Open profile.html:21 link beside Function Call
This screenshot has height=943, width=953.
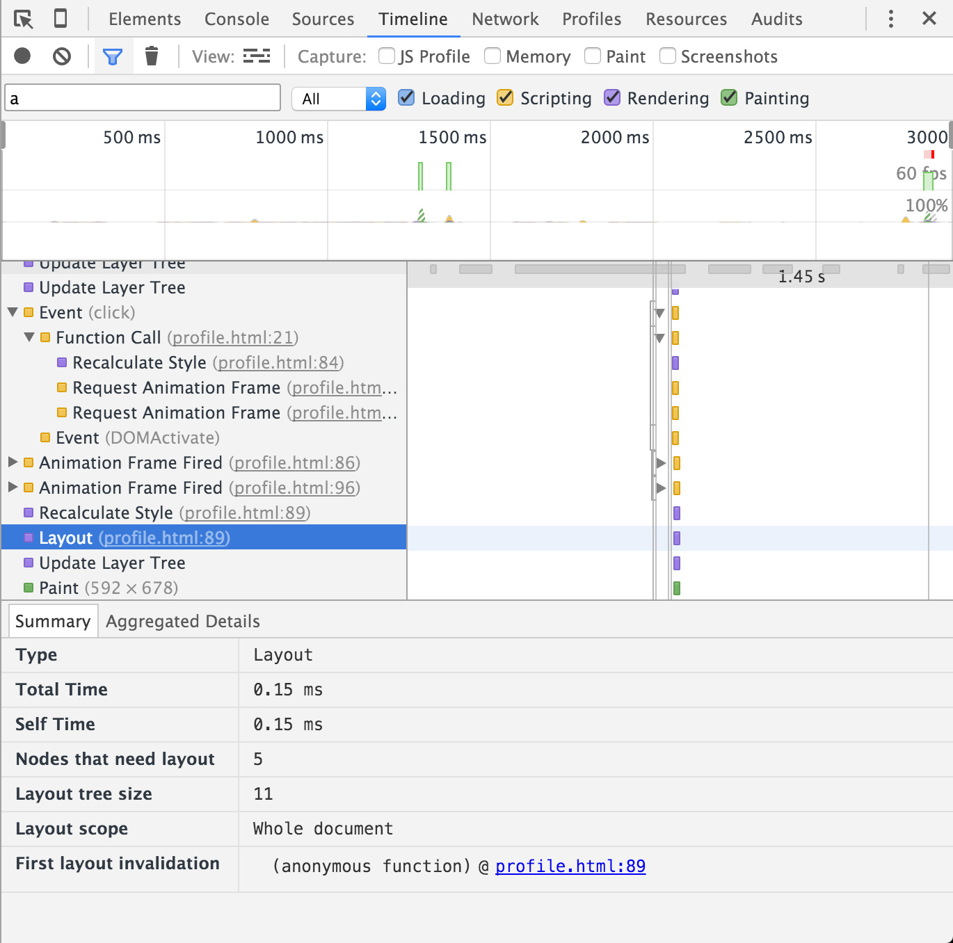(x=232, y=337)
